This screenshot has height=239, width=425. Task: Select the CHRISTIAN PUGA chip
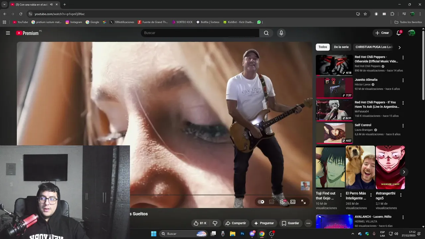(374, 47)
